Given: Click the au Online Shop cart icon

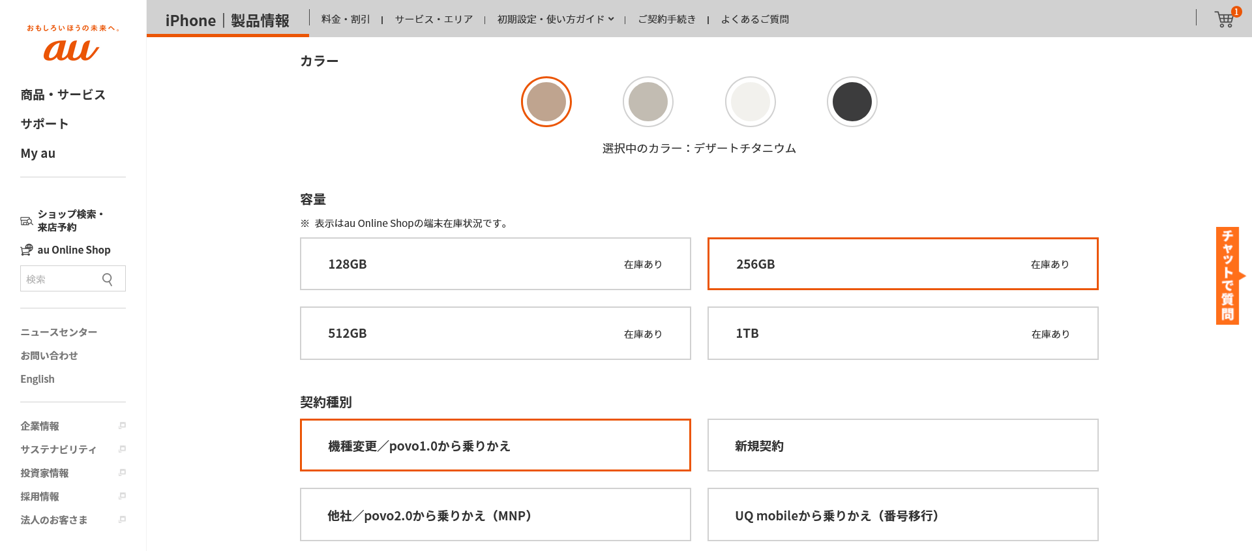Looking at the screenshot, I should coord(26,250).
